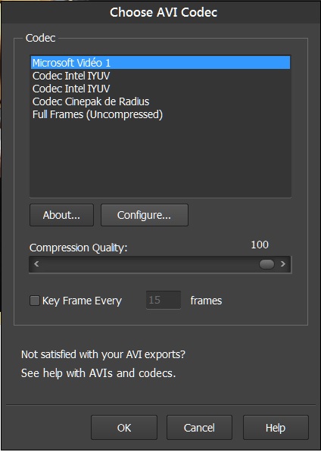Viewport: 321px width, 452px height.
Task: Select the Microsoft Vidéo 1 codec
Action: 160,63
